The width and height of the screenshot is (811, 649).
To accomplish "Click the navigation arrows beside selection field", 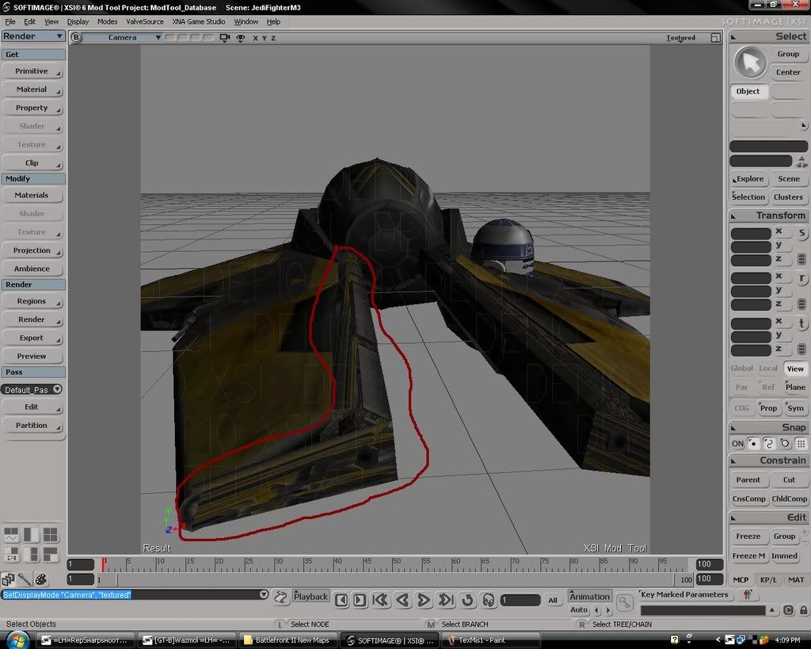I will [x=801, y=162].
